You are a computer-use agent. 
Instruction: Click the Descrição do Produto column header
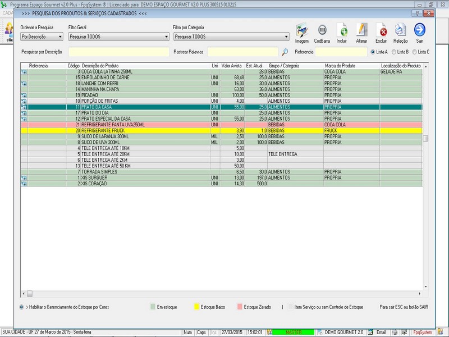[100, 66]
